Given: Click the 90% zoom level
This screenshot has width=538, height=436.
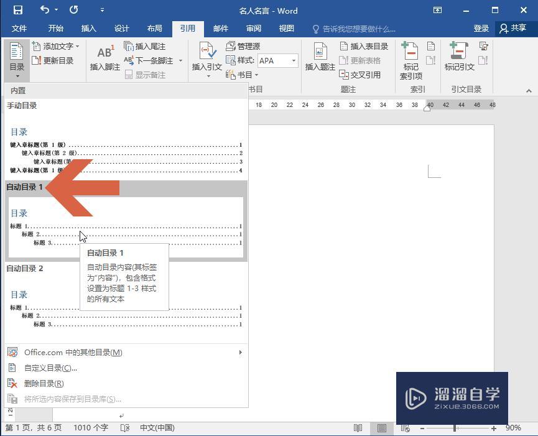Looking at the screenshot, I should (513, 428).
